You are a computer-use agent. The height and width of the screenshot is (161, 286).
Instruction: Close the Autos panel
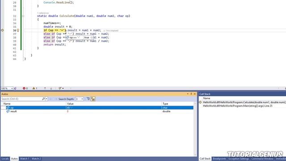195,94
